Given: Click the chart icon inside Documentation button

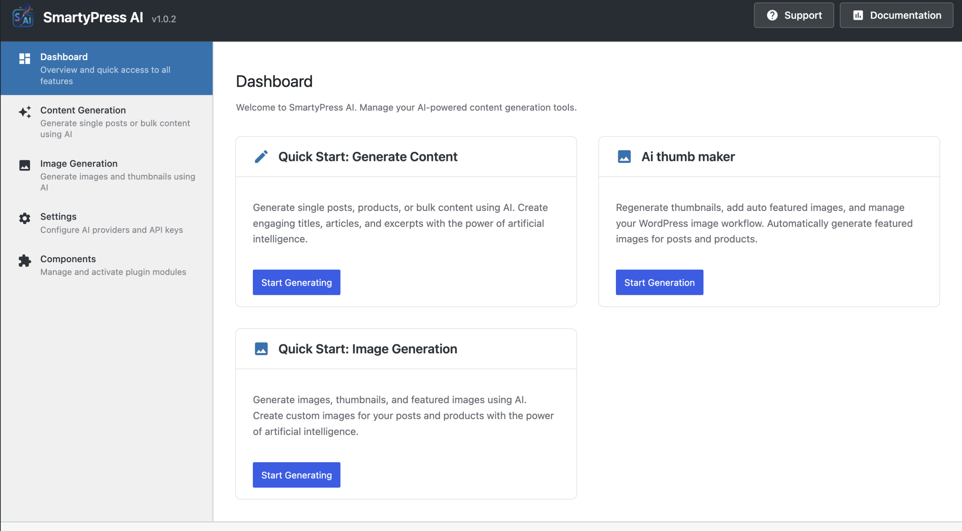Looking at the screenshot, I should tap(858, 15).
